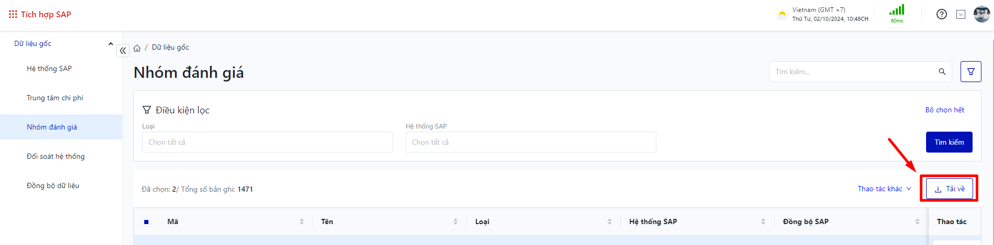
Task: Go to home via breadcrumb icon
Action: tap(137, 48)
